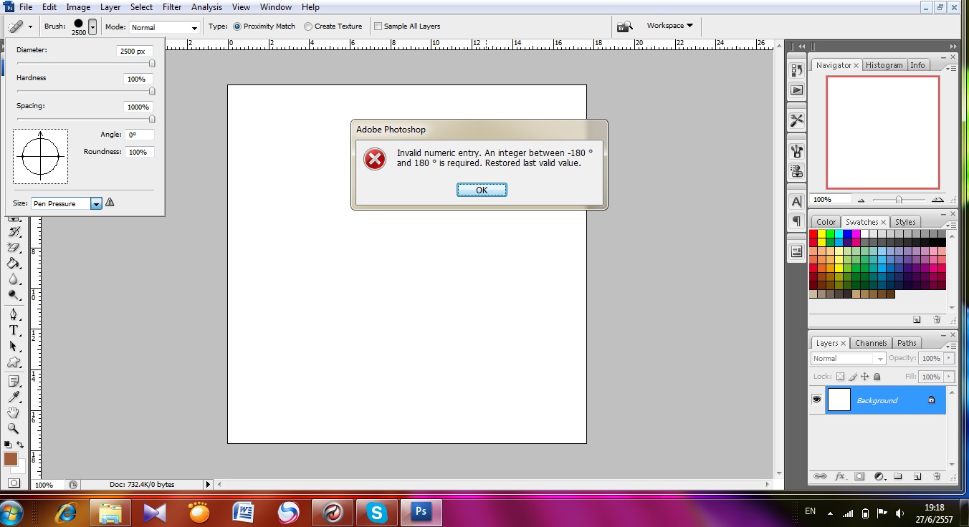This screenshot has width=969, height=527.
Task: Select the Eraser tool
Action: (13, 247)
